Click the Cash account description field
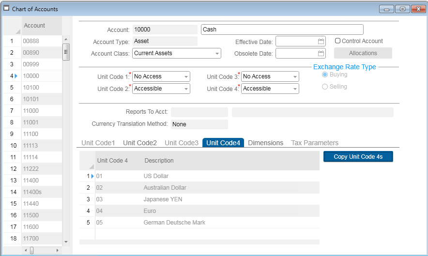Viewport: 428px width, 256px height. point(282,30)
